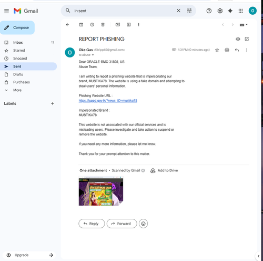Open the email in a new window
Screen dimensions: 263x261
(x=247, y=39)
